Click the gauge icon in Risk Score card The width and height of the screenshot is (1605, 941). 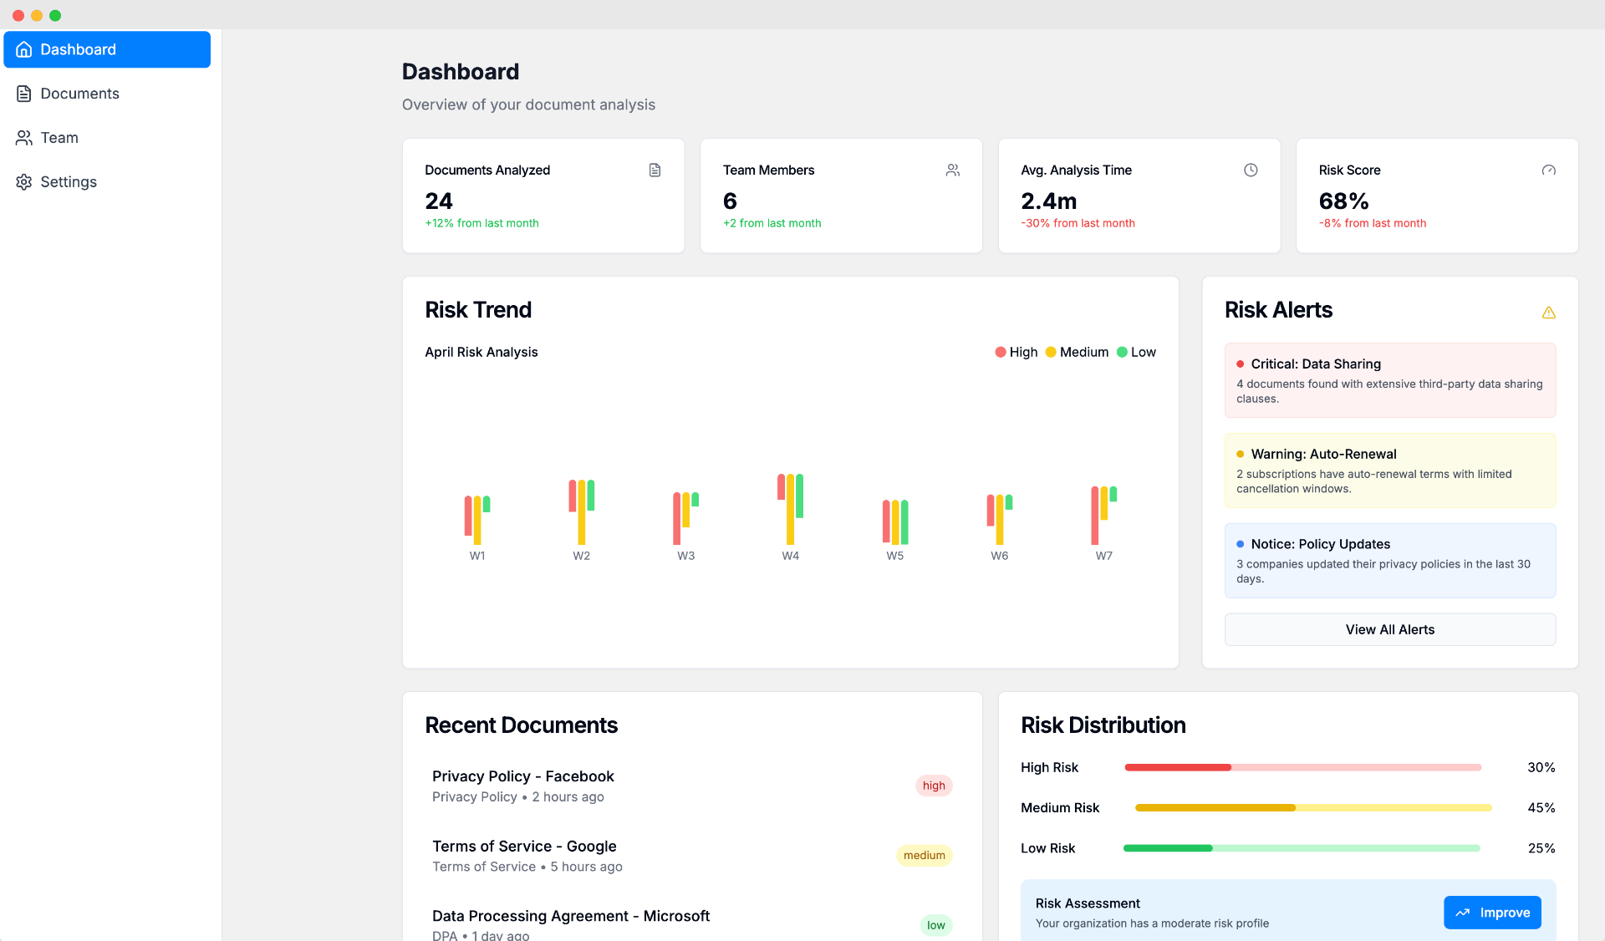coord(1549,170)
